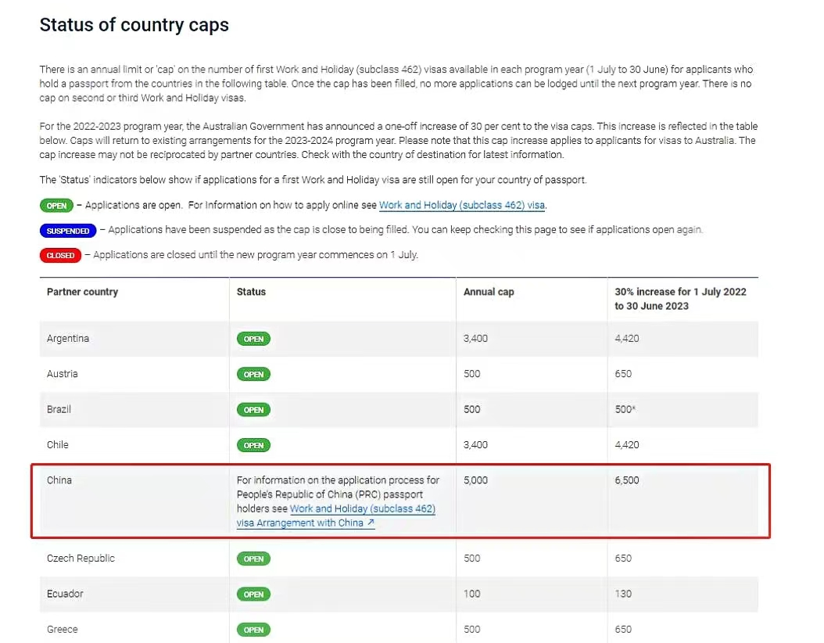Screen dimensions: 824x643
Task: Click the China row's 6,500 cap value
Action: [x=627, y=480]
